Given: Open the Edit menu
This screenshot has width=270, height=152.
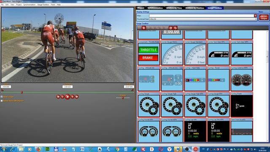Looking at the screenshot, I should [7, 5].
